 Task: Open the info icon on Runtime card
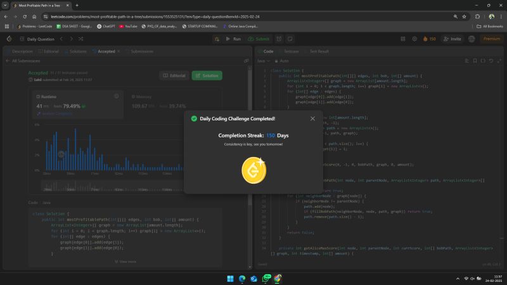pyautogui.click(x=117, y=96)
